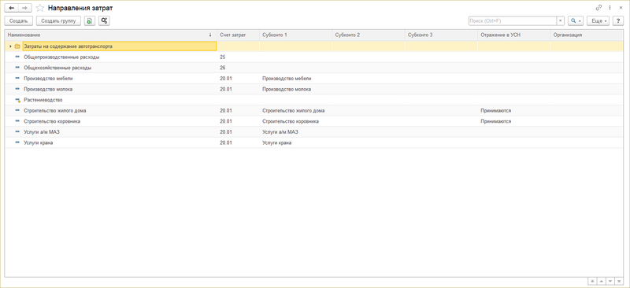Jump to first row with double-up arrow
The image size is (630, 288).
[x=592, y=281]
